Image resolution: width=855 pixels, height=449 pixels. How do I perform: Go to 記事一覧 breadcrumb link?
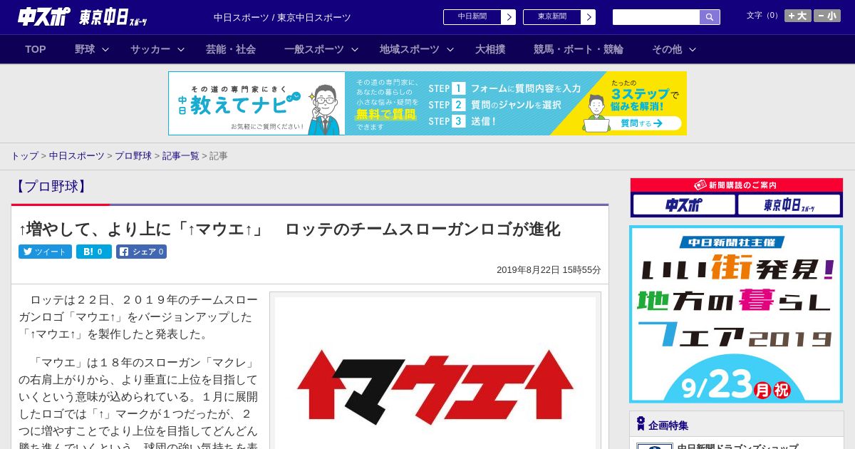pyautogui.click(x=181, y=156)
